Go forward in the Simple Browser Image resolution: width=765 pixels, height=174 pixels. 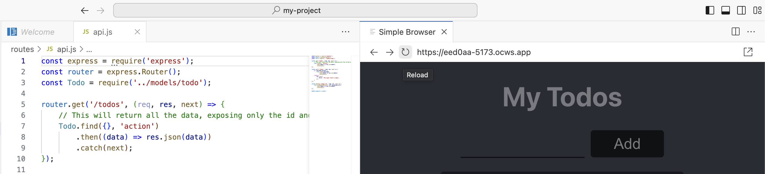(x=390, y=52)
